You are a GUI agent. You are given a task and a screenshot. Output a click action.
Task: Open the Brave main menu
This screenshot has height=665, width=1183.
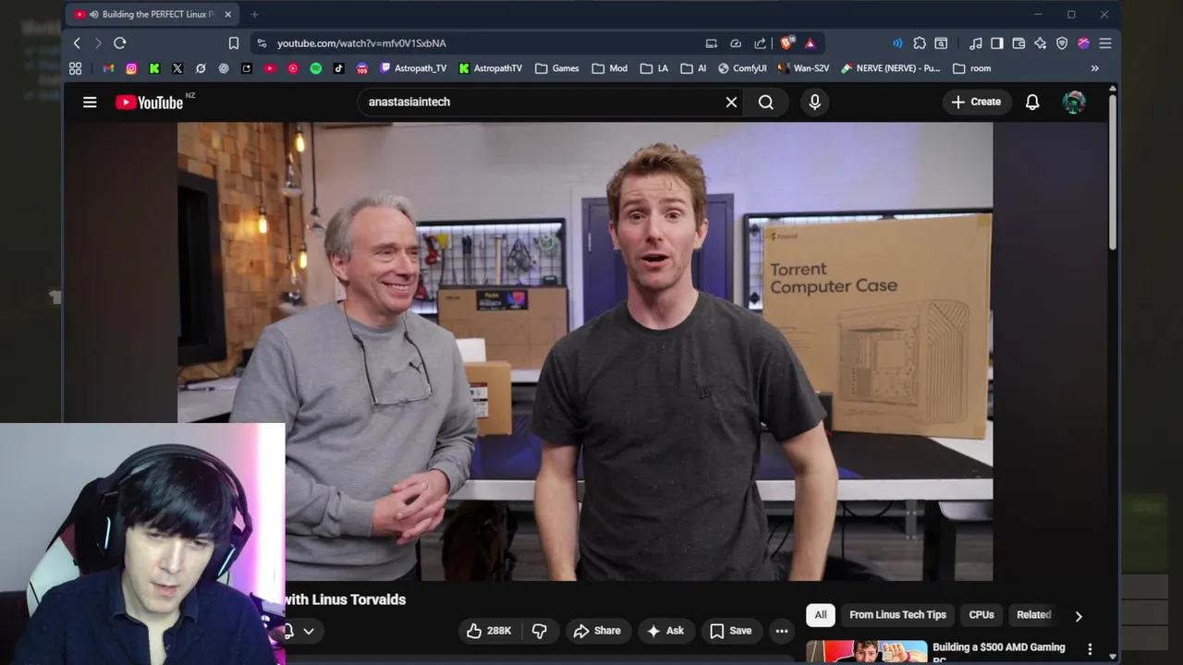coord(1105,43)
